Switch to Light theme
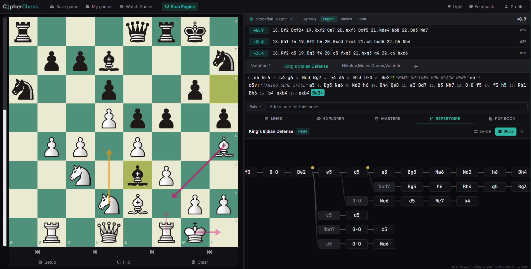The width and height of the screenshot is (531, 269). pyautogui.click(x=455, y=6)
